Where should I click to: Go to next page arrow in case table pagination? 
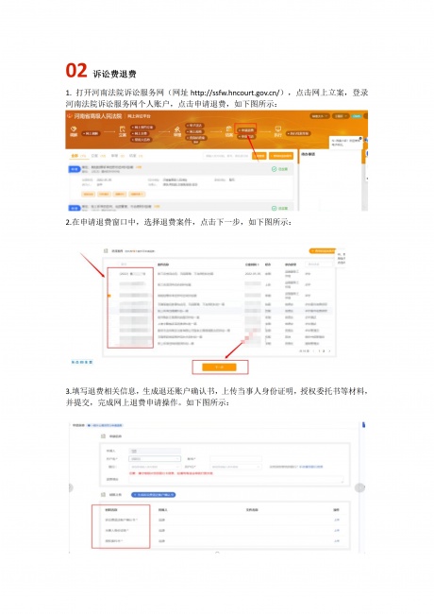coord(329,351)
